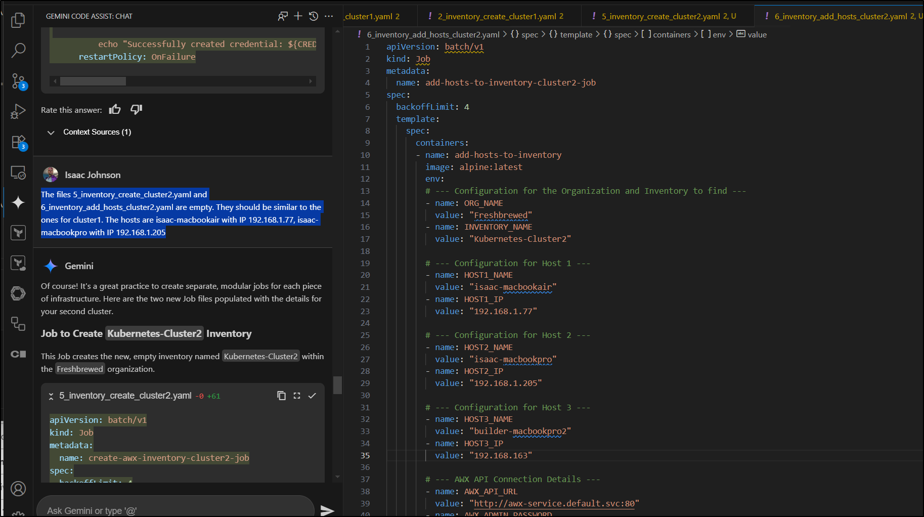Open the HCP Terraform cloud view

tap(18, 263)
